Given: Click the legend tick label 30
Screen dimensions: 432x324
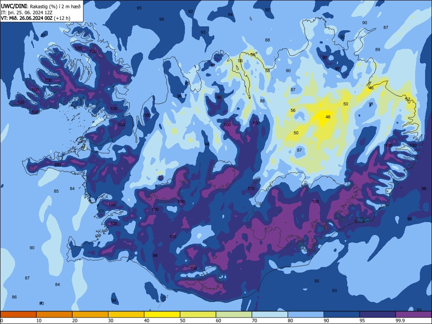Looking at the screenshot, I should [111, 321].
